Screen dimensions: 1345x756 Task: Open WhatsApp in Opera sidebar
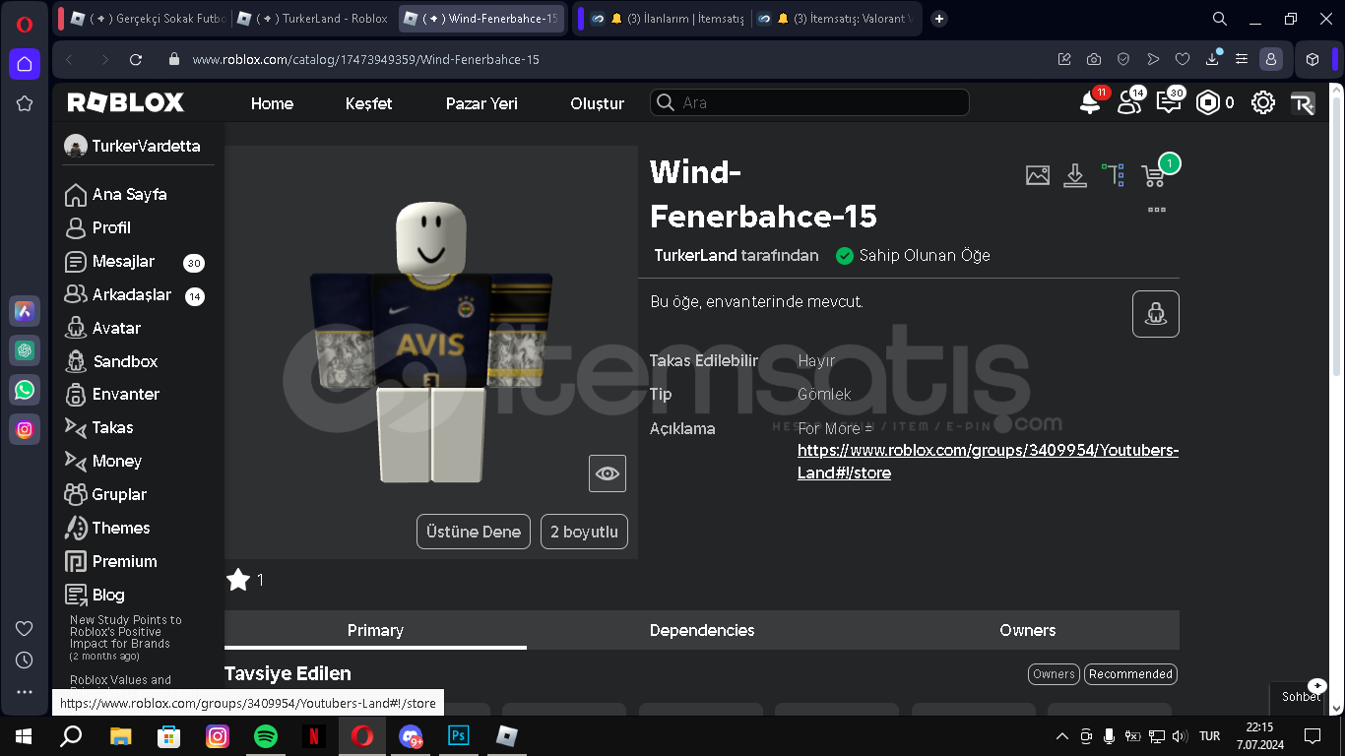click(x=25, y=390)
